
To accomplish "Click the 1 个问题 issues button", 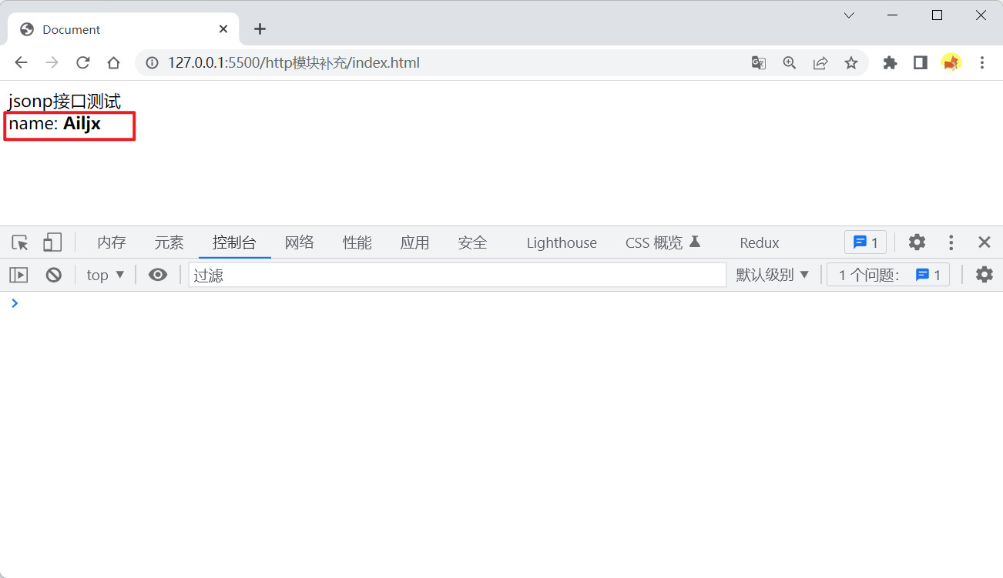I will click(888, 275).
